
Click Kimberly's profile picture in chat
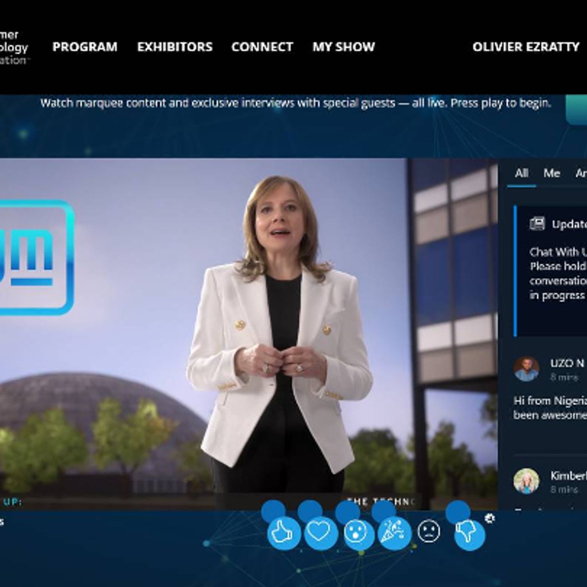pos(526,481)
